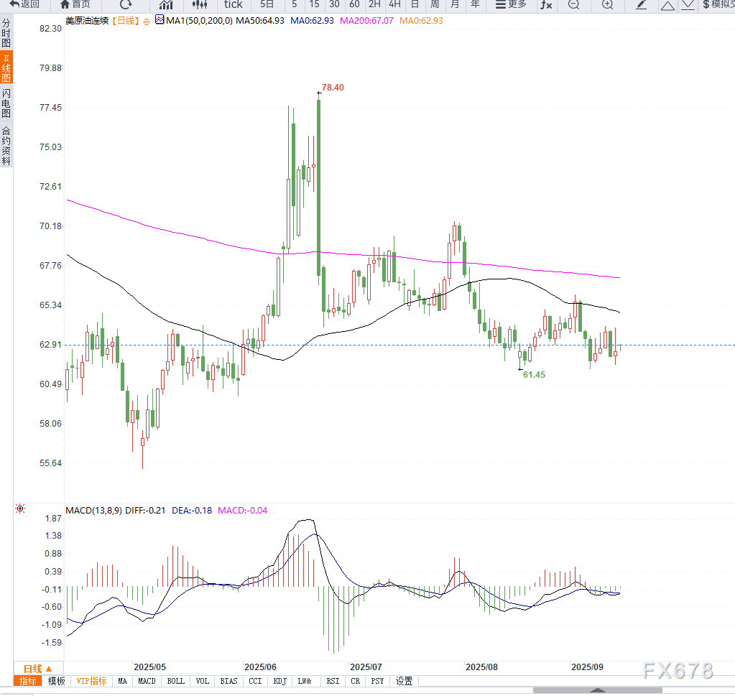Click the zoom out magnifier icon
Image resolution: width=735 pixels, height=696 pixels.
pyautogui.click(x=573, y=4)
